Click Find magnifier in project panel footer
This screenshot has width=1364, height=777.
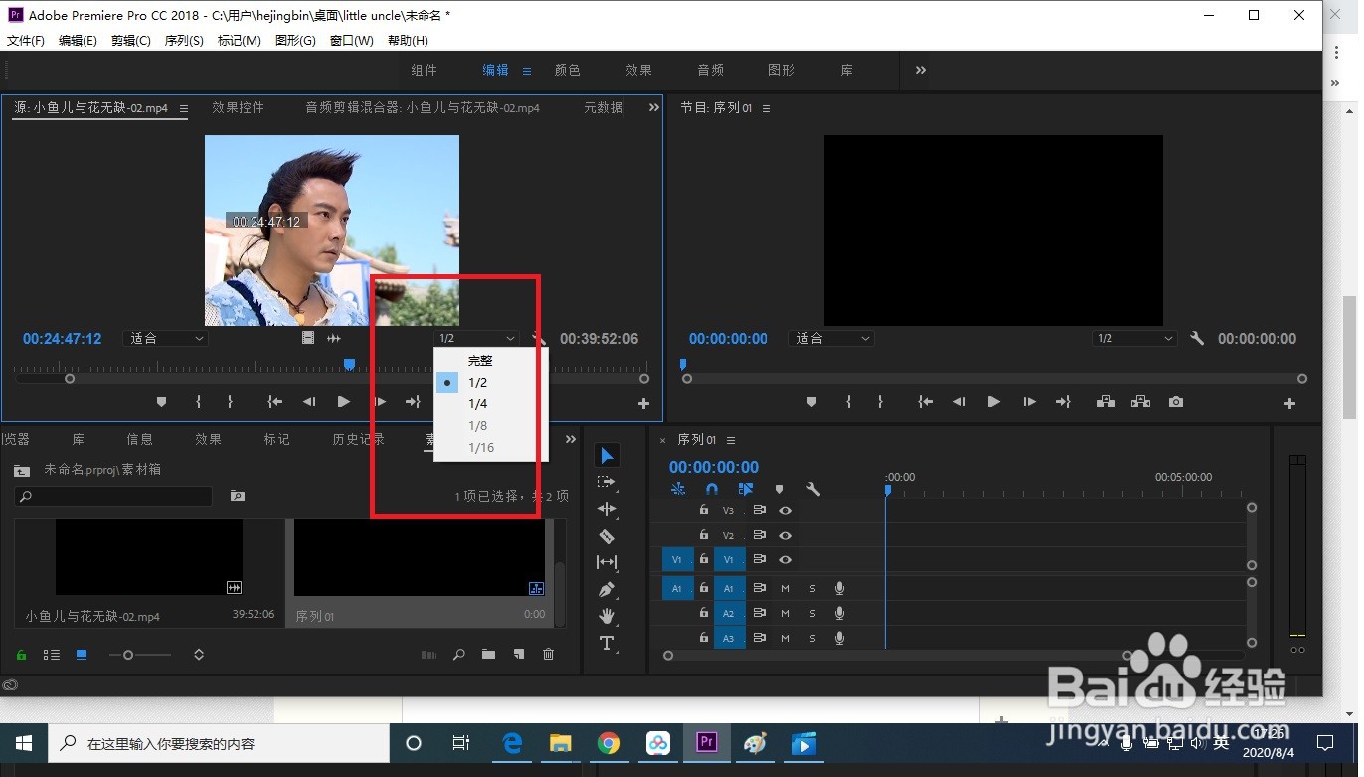458,655
